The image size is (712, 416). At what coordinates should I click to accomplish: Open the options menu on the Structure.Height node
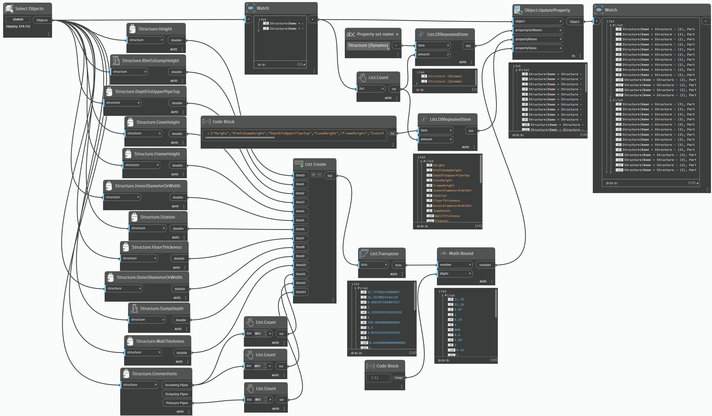pos(182,49)
